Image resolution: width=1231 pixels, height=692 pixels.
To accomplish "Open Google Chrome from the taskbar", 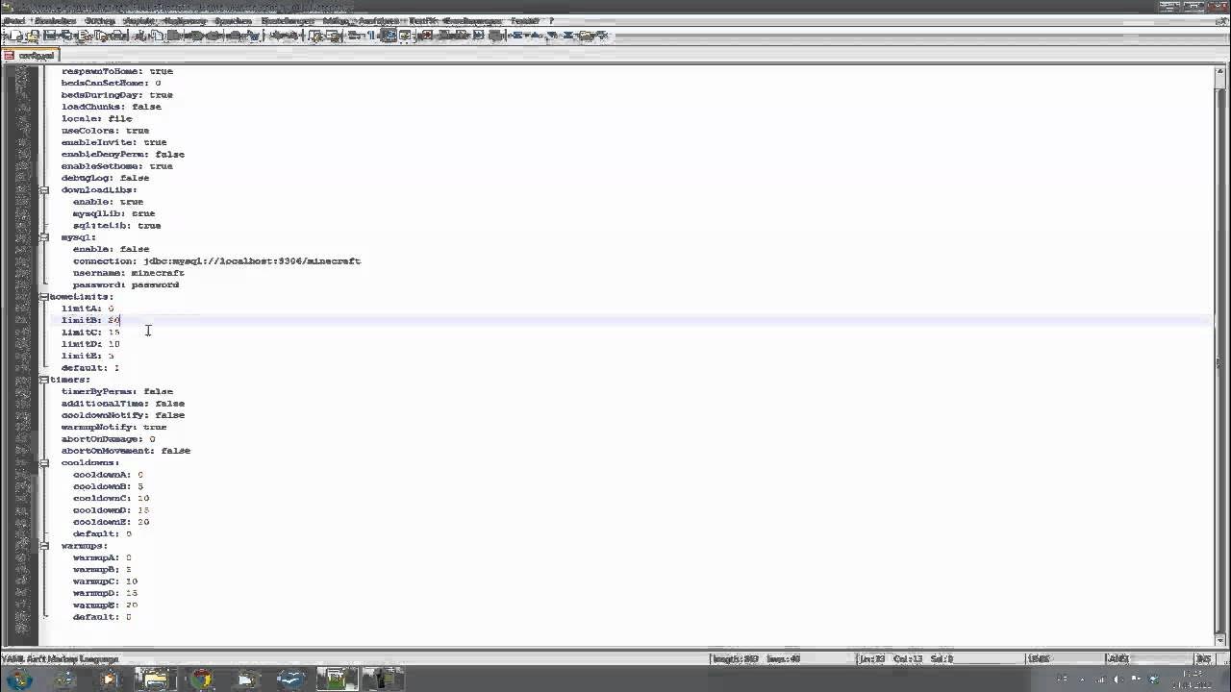I will click(x=201, y=680).
